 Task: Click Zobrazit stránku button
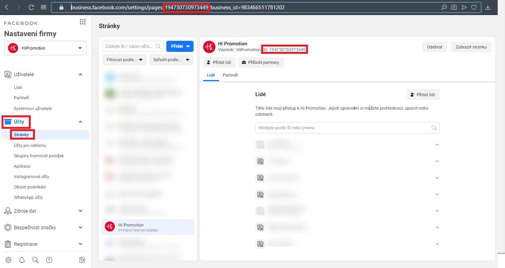pyautogui.click(x=471, y=47)
